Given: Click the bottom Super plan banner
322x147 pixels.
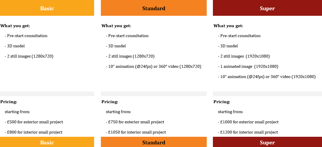Looking at the screenshot, I should pyautogui.click(x=267, y=142).
